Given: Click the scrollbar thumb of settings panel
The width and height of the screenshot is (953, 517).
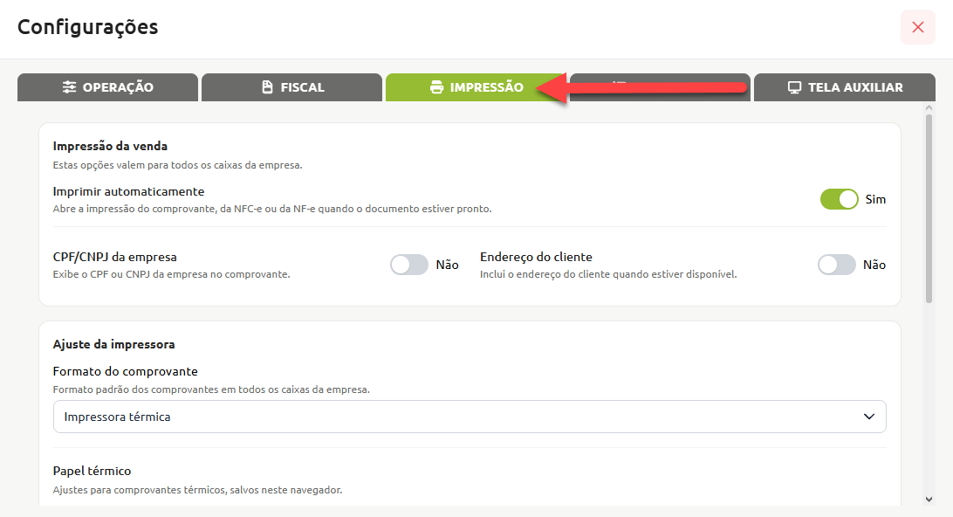Looking at the screenshot, I should tap(929, 208).
